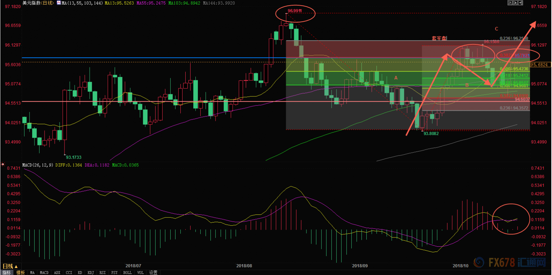Click the 96.1566 peak price label

(491, 42)
